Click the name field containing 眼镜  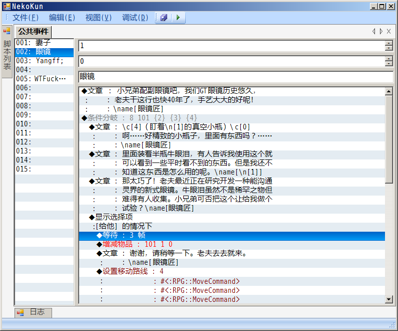(x=236, y=77)
